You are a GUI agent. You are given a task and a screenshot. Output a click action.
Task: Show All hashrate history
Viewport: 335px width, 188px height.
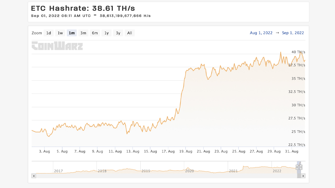(130, 33)
